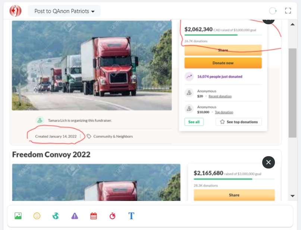This screenshot has height=230, width=301.
Task: Click the $20 anonymous donor avatar
Action: [189, 93]
